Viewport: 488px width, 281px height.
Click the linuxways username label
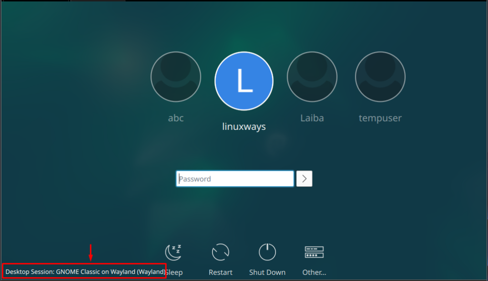244,126
